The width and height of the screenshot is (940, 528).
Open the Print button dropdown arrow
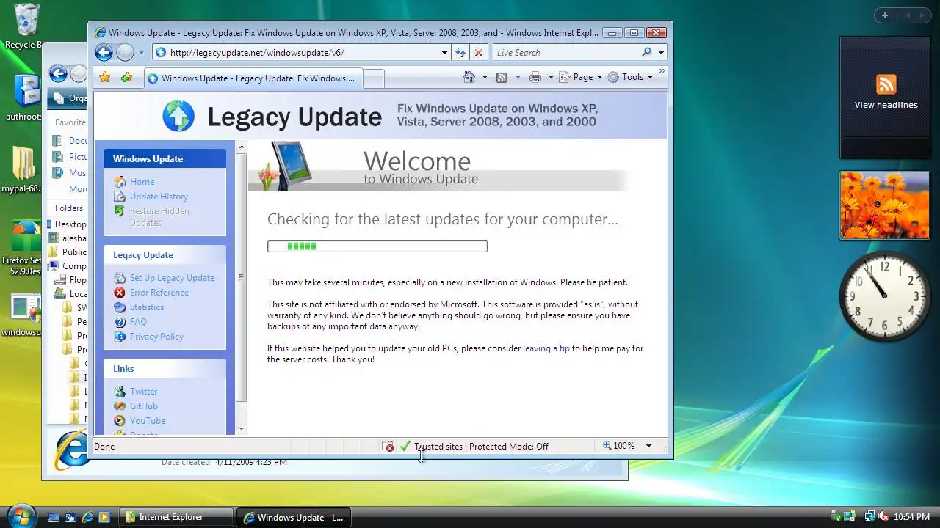click(550, 77)
